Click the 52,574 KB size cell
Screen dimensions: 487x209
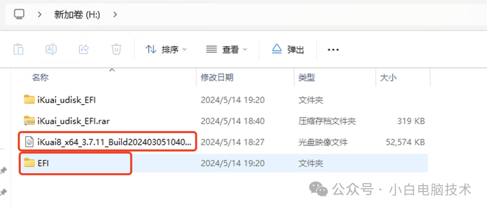(405, 142)
